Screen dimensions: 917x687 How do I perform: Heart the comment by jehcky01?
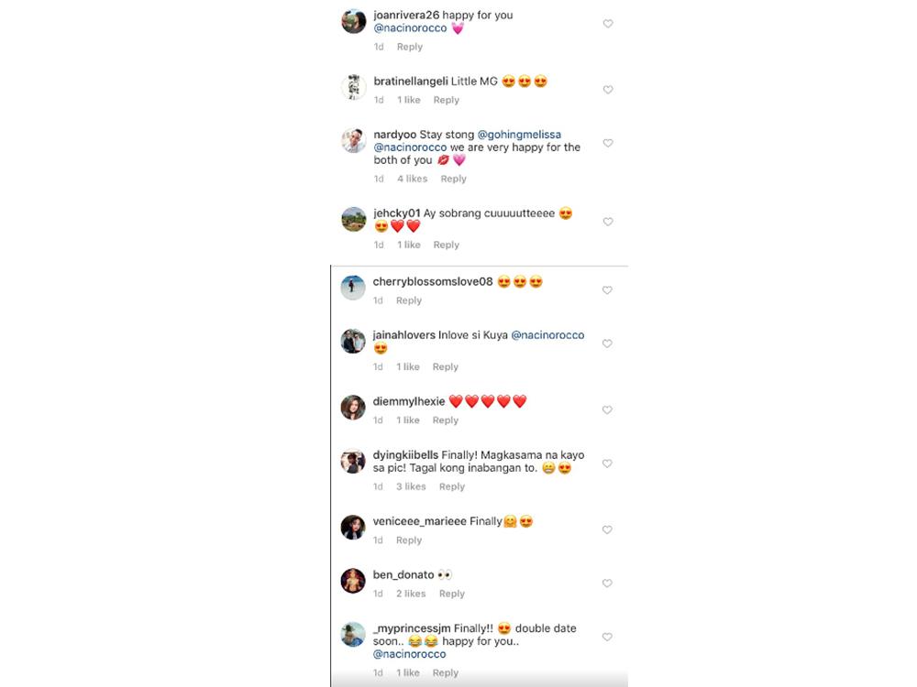tap(608, 222)
